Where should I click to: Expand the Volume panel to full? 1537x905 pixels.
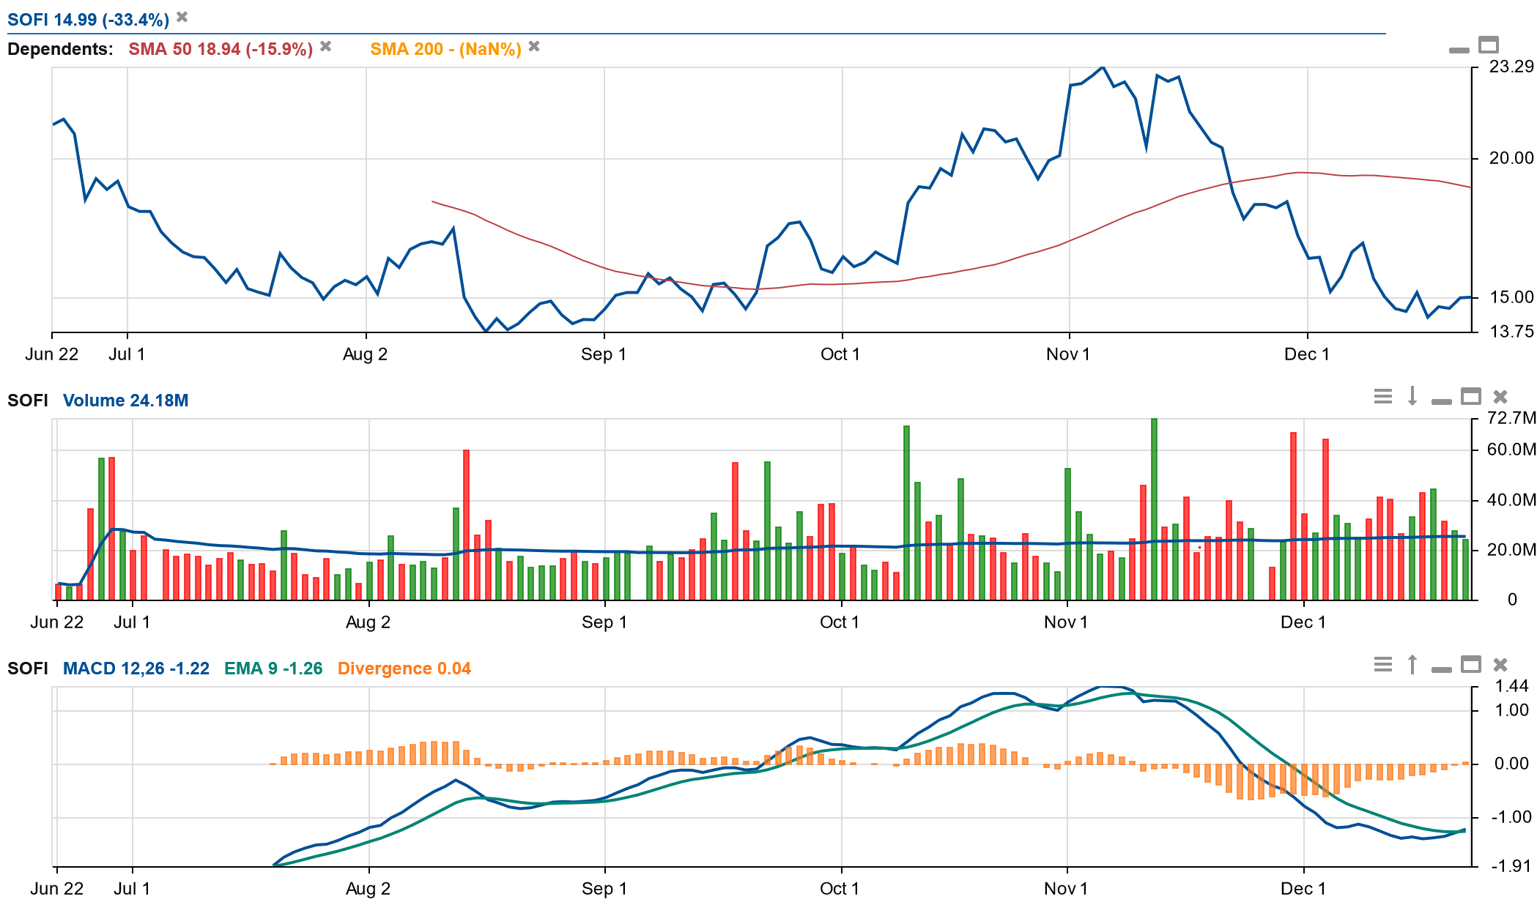1470,397
